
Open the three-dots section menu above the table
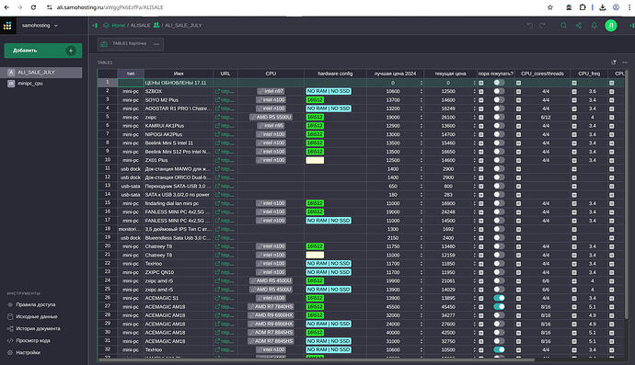(x=625, y=63)
